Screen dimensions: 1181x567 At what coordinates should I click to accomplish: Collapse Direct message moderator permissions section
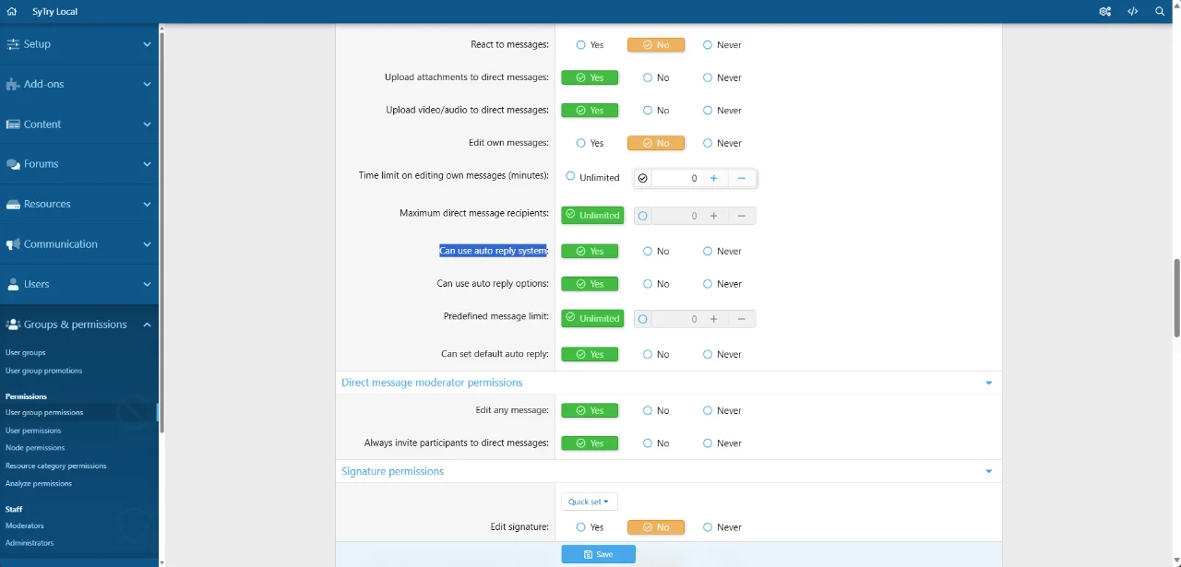[989, 383]
